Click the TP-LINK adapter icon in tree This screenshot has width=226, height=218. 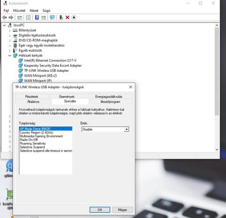[x=21, y=70]
